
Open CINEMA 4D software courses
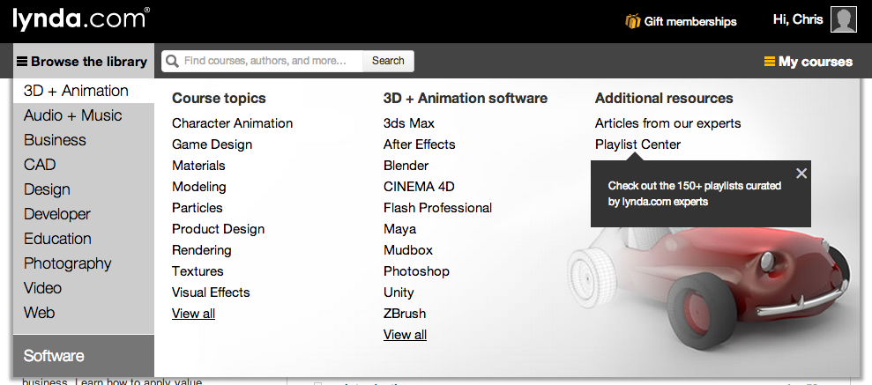(419, 187)
